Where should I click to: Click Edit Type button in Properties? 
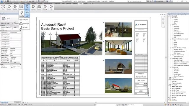click(x=17, y=23)
